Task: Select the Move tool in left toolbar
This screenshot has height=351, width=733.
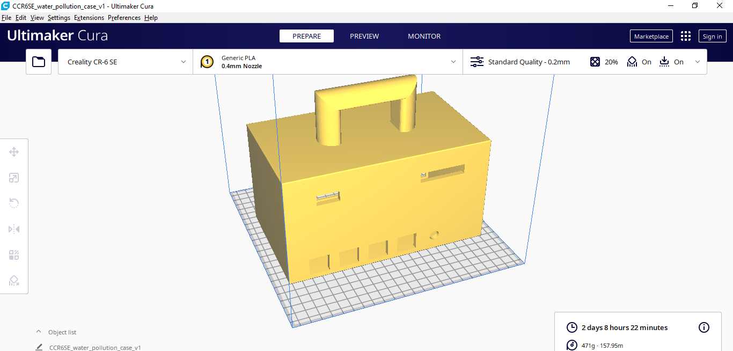Action: point(14,152)
